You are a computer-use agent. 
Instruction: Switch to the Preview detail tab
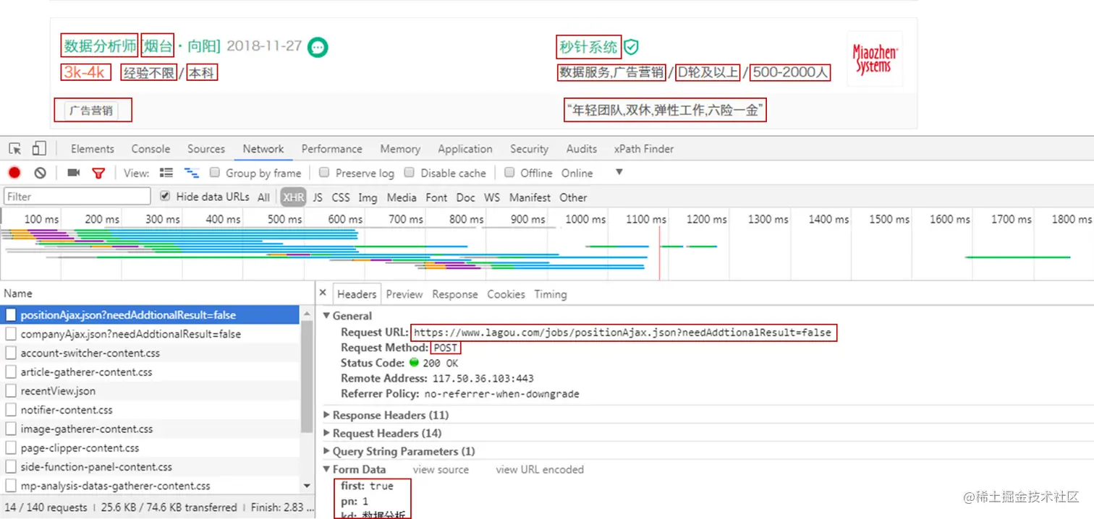click(404, 294)
